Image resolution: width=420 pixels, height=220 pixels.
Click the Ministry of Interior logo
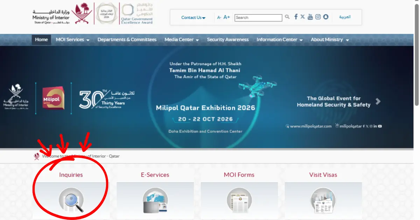coord(62,14)
